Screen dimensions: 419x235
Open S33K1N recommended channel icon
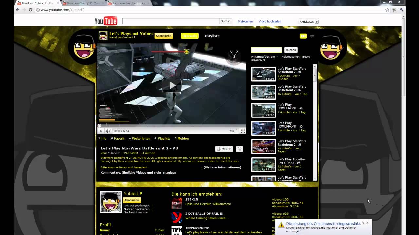[177, 203]
